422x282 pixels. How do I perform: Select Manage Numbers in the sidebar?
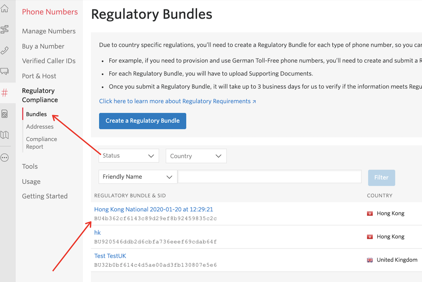click(49, 31)
